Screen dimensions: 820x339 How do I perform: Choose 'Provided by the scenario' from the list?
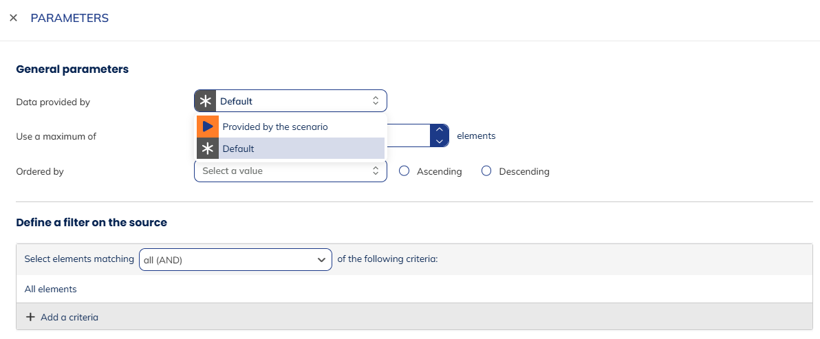[x=275, y=127]
